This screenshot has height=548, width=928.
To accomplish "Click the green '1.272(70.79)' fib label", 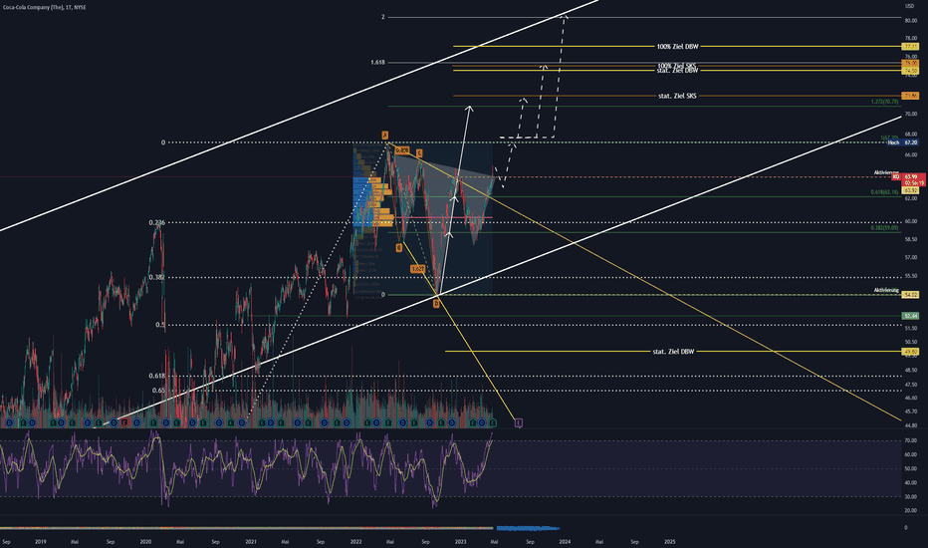I will [x=884, y=102].
